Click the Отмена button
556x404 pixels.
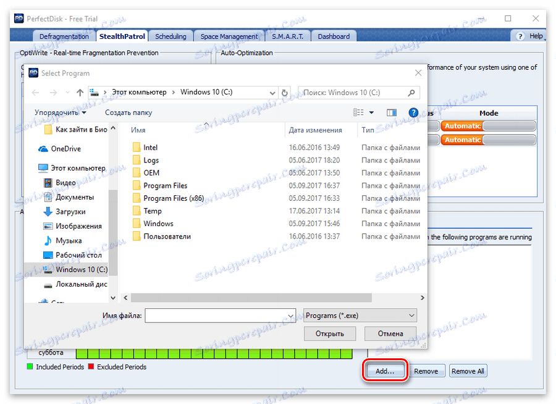[x=390, y=334]
